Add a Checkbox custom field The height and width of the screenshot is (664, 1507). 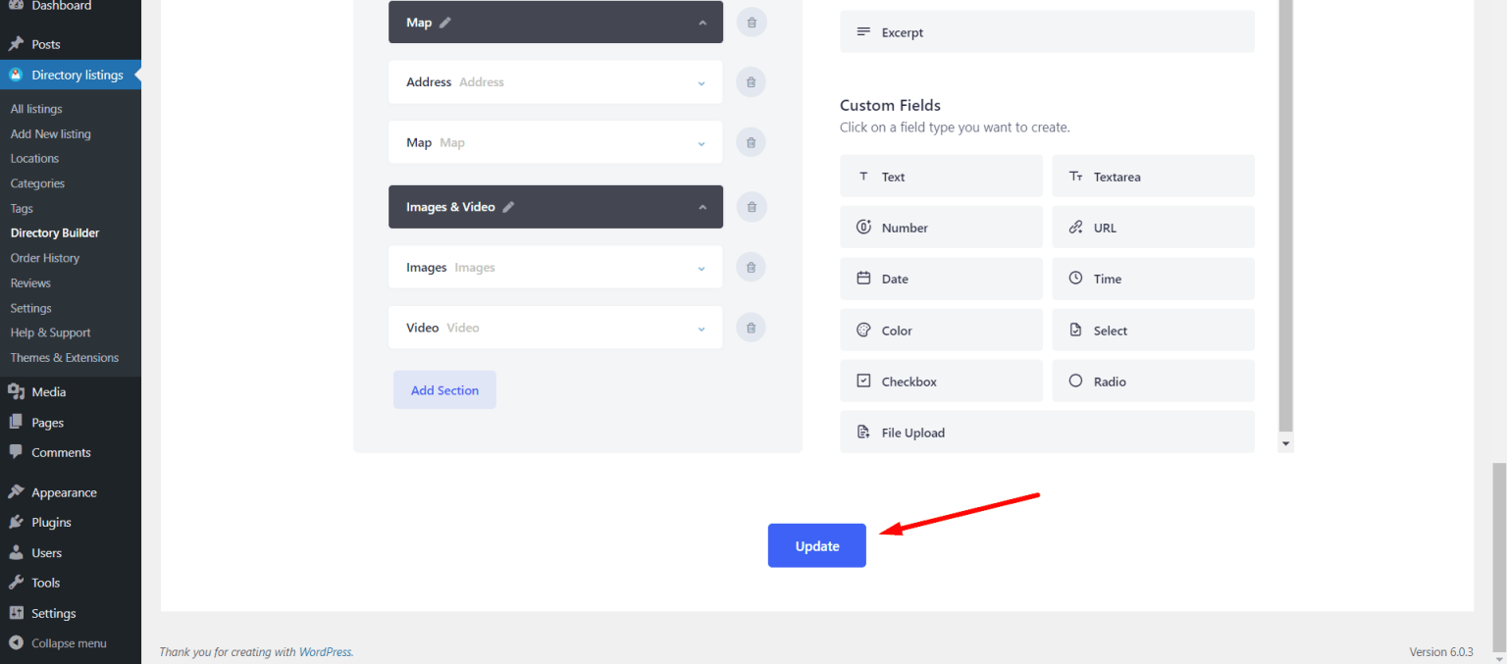pos(940,381)
